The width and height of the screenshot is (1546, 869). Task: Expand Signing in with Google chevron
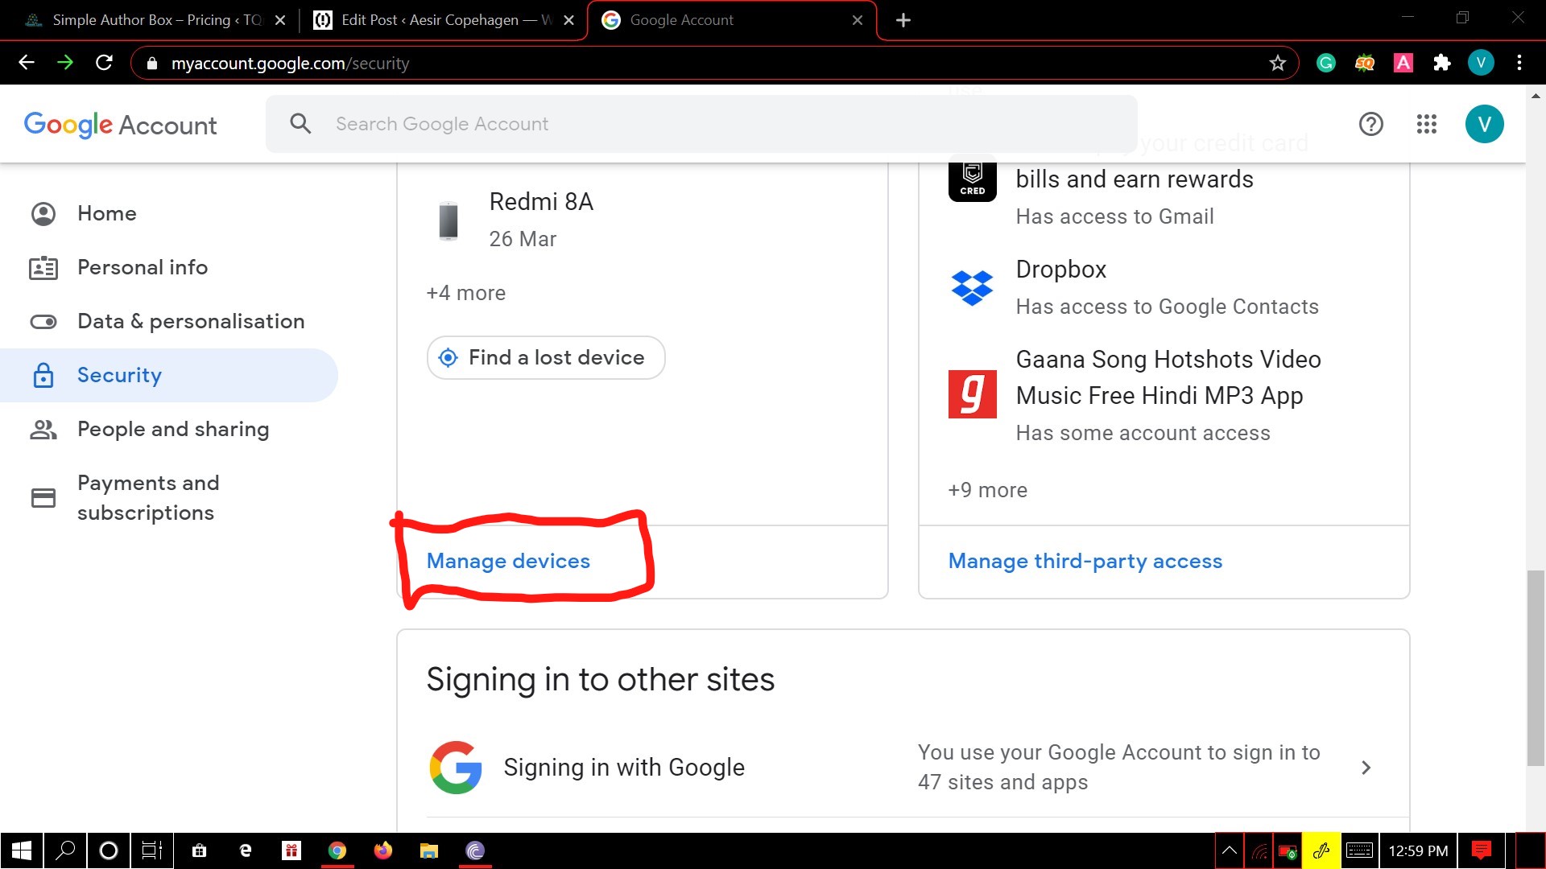pos(1366,768)
